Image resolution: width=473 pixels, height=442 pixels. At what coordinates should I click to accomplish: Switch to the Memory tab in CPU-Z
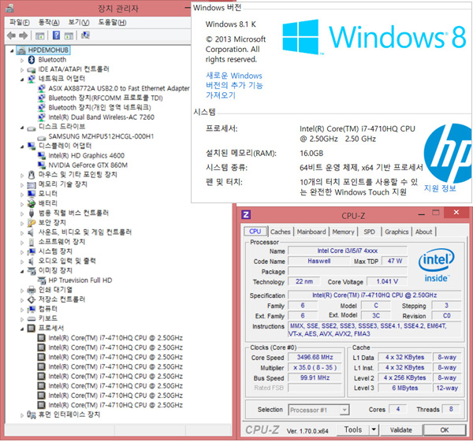(x=343, y=232)
